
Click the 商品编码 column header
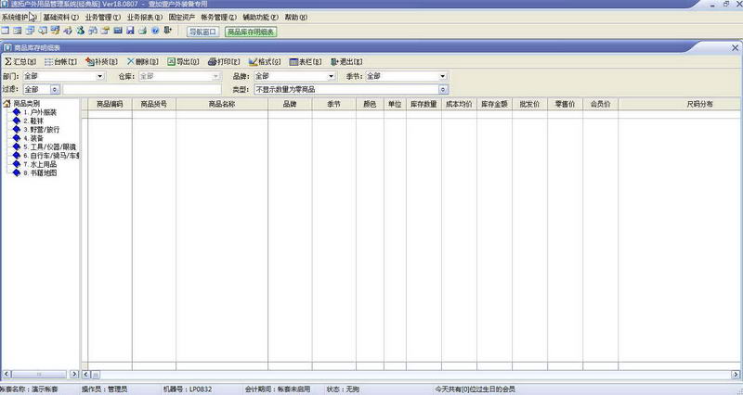tap(110, 104)
